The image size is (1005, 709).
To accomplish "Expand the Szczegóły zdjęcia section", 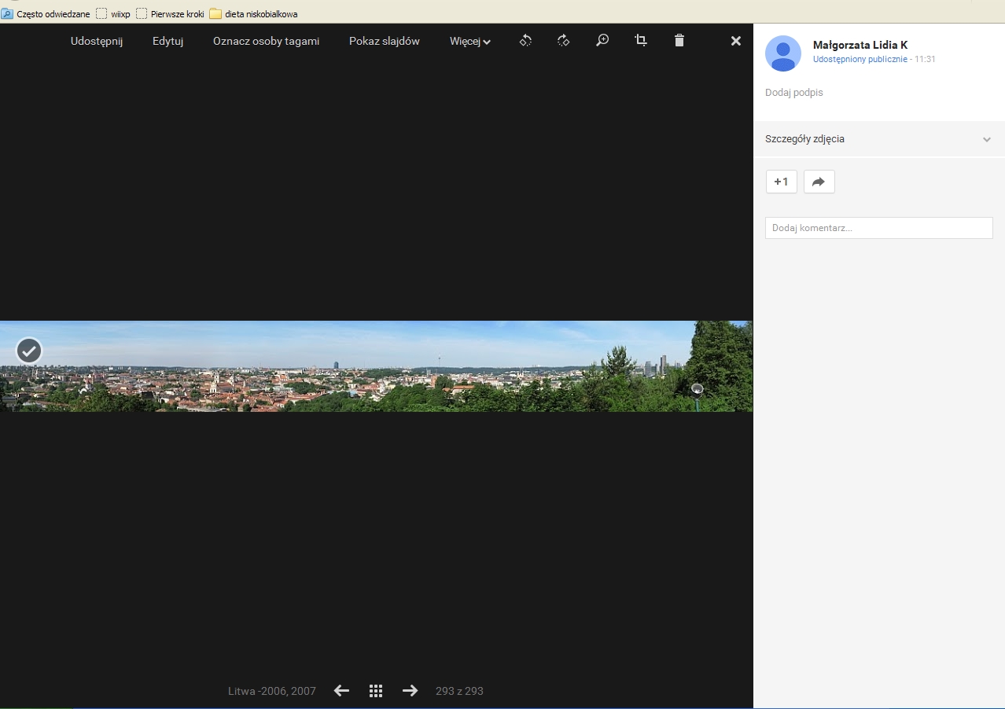I will tap(878, 139).
